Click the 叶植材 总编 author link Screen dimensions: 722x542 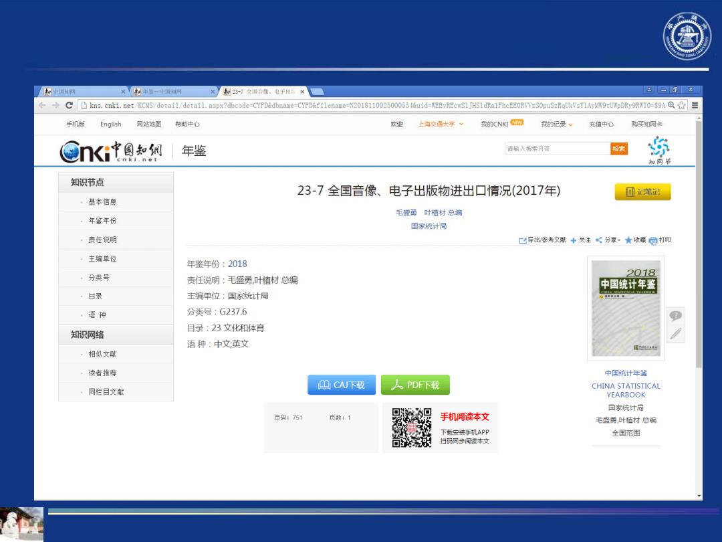pos(443,213)
